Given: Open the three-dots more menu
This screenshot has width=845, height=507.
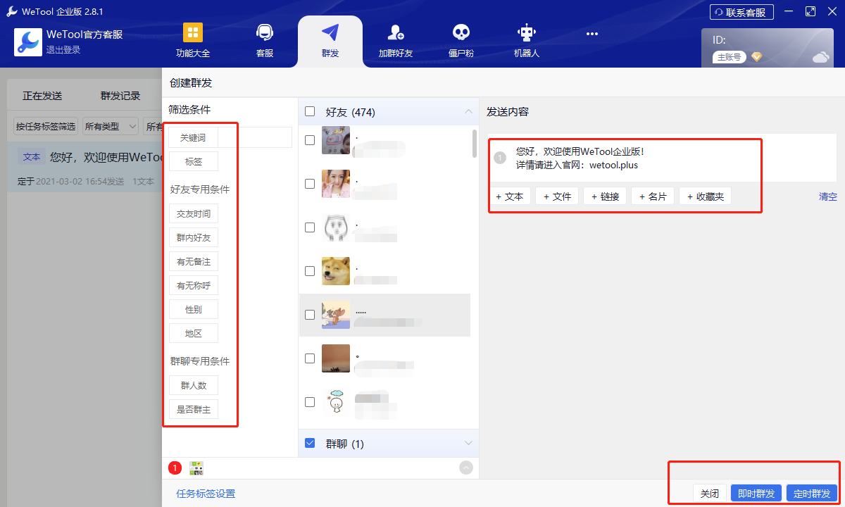Looking at the screenshot, I should click(592, 33).
